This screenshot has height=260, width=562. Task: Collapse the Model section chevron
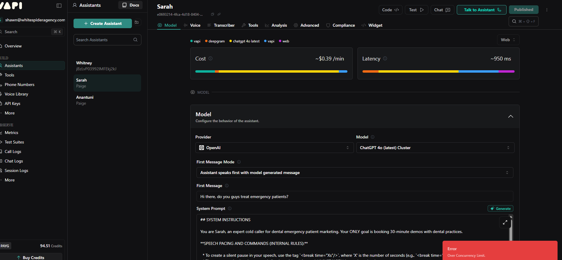click(x=511, y=117)
